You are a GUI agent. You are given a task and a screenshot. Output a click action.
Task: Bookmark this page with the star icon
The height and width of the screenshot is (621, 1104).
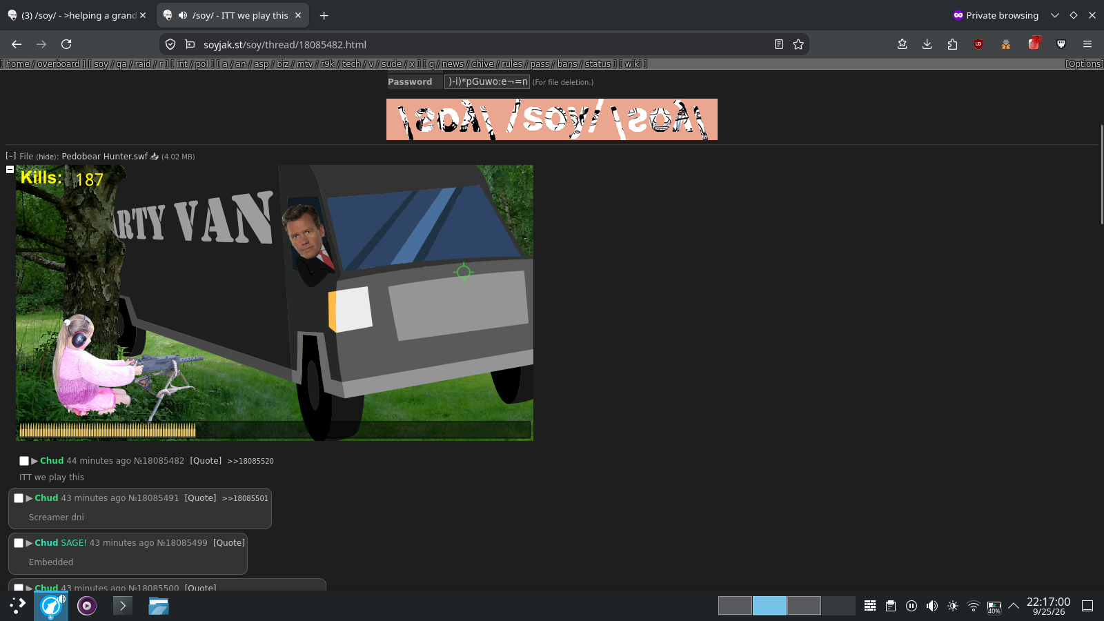[798, 44]
